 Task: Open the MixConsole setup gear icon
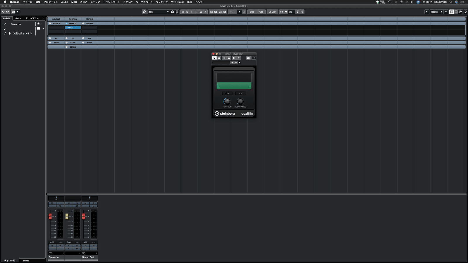tap(466, 12)
